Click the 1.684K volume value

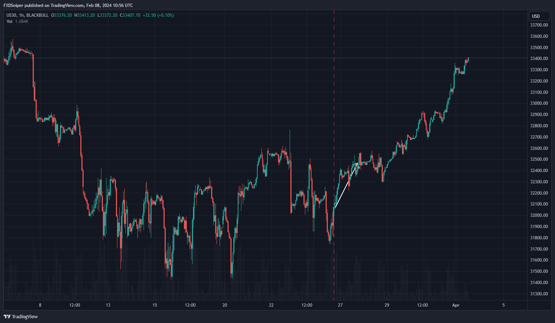(22, 21)
